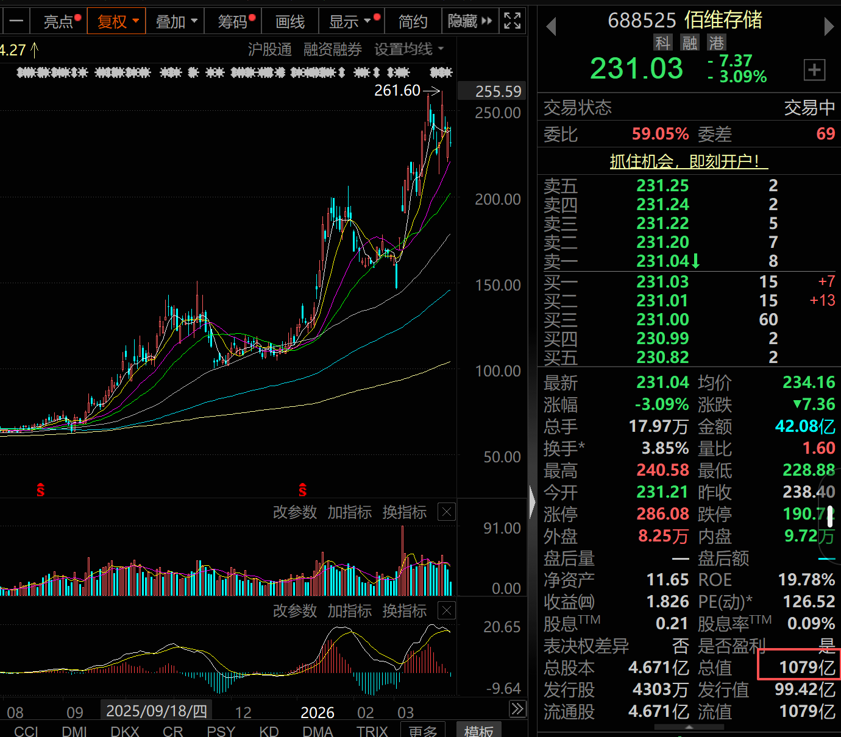Image resolution: width=841 pixels, height=737 pixels.
Task: Click the 卖三 price 231.22
Action: point(662,224)
